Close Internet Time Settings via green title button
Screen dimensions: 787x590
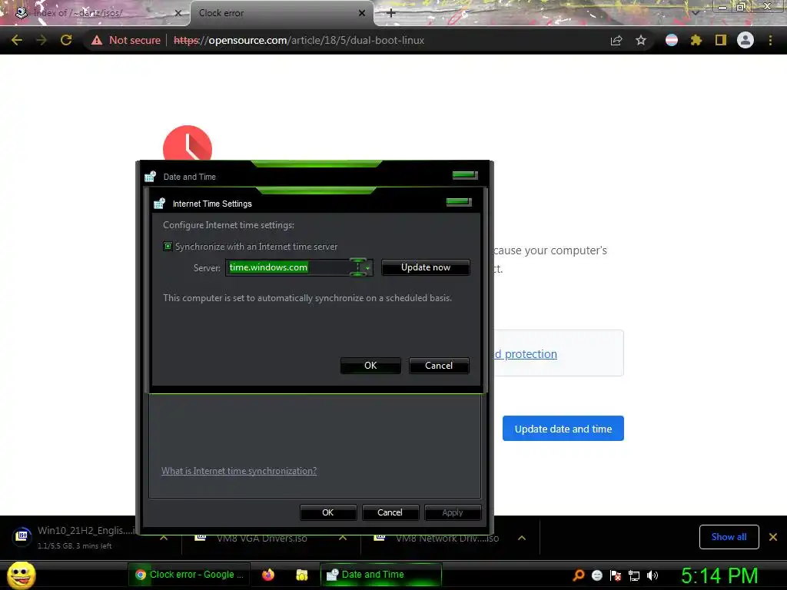click(459, 202)
